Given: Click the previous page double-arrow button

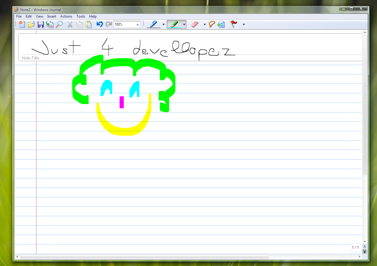Looking at the screenshot, I should pyautogui.click(x=364, y=247).
